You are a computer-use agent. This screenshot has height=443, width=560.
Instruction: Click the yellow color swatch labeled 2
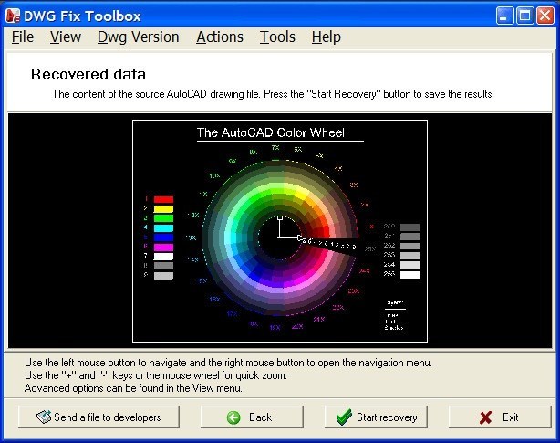pyautogui.click(x=163, y=209)
